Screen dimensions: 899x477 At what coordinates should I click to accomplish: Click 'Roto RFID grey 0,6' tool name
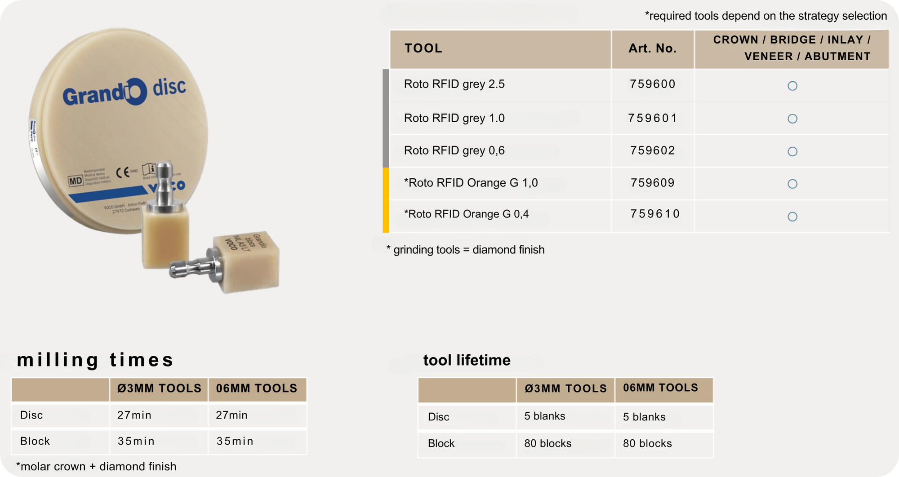click(454, 150)
